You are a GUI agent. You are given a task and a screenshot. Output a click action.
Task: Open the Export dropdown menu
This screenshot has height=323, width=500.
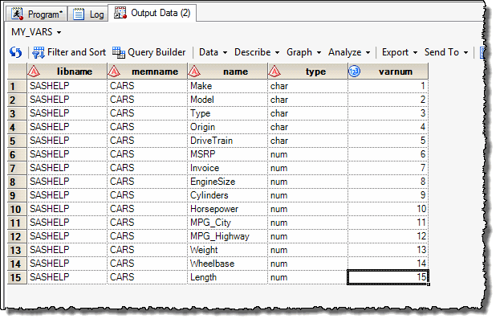click(x=399, y=52)
